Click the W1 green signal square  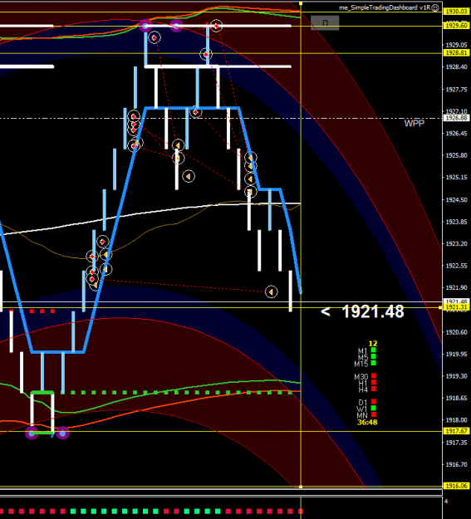pyautogui.click(x=374, y=408)
